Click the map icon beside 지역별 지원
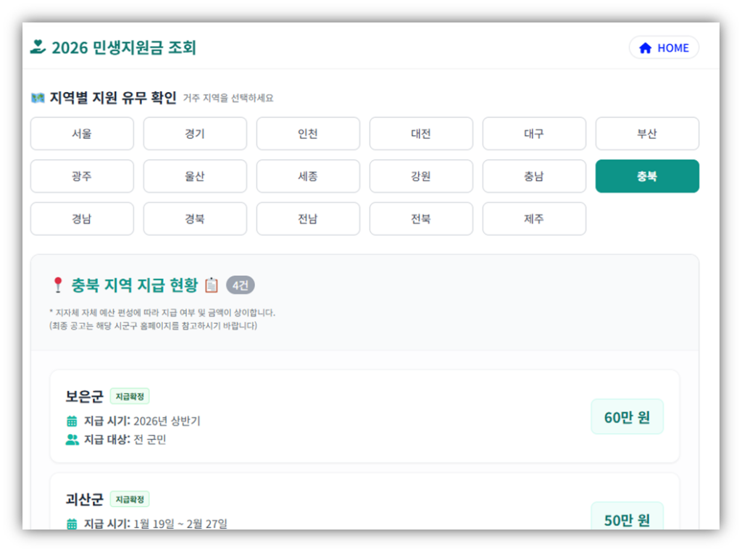This screenshot has height=552, width=742. click(x=38, y=98)
